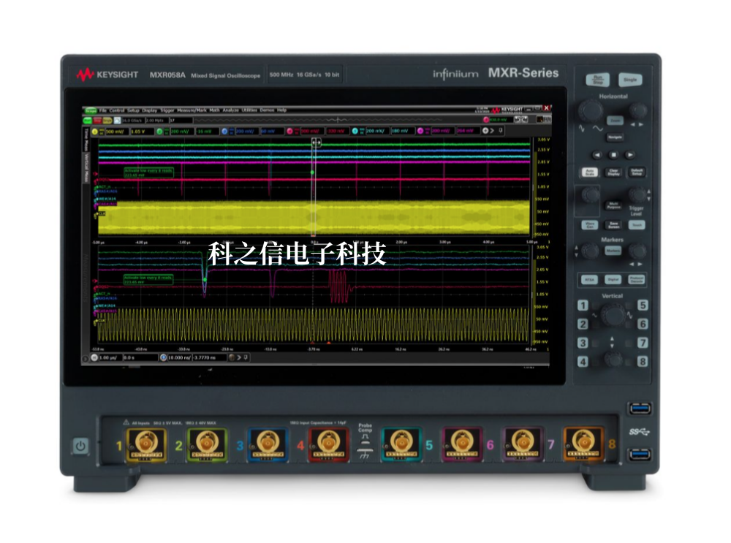This screenshot has height=543, width=731.
Task: Tap the Protocol Decode key
Action: click(x=637, y=280)
